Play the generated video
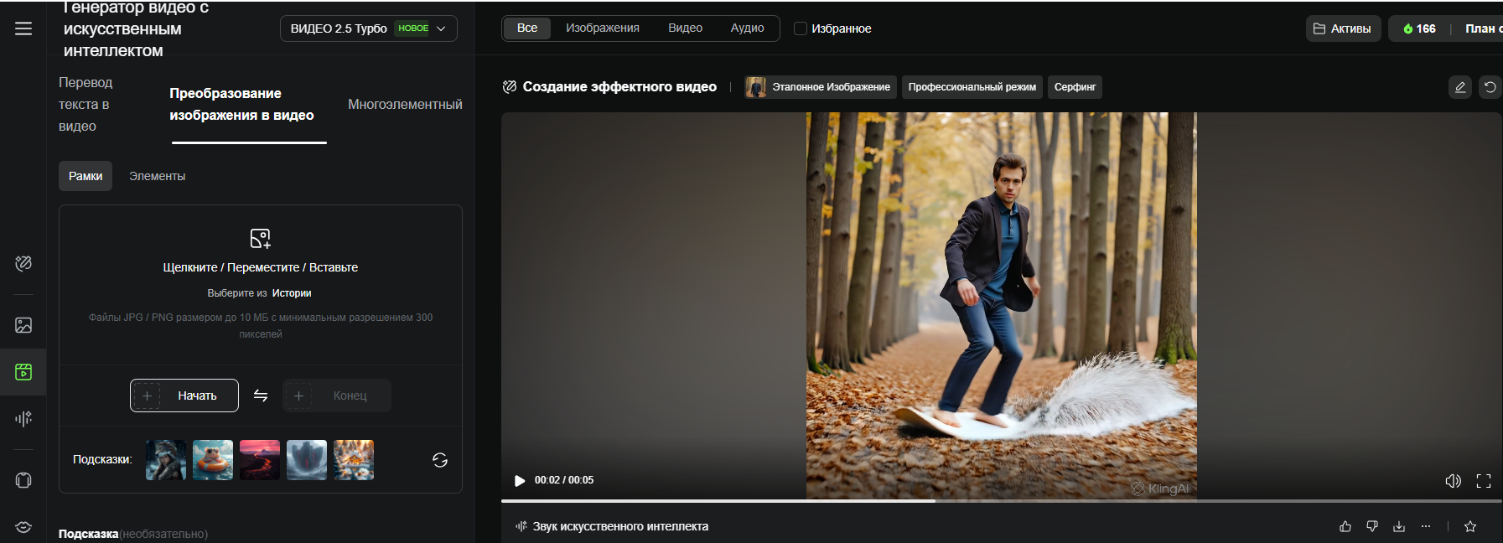The image size is (1503, 543). point(520,480)
